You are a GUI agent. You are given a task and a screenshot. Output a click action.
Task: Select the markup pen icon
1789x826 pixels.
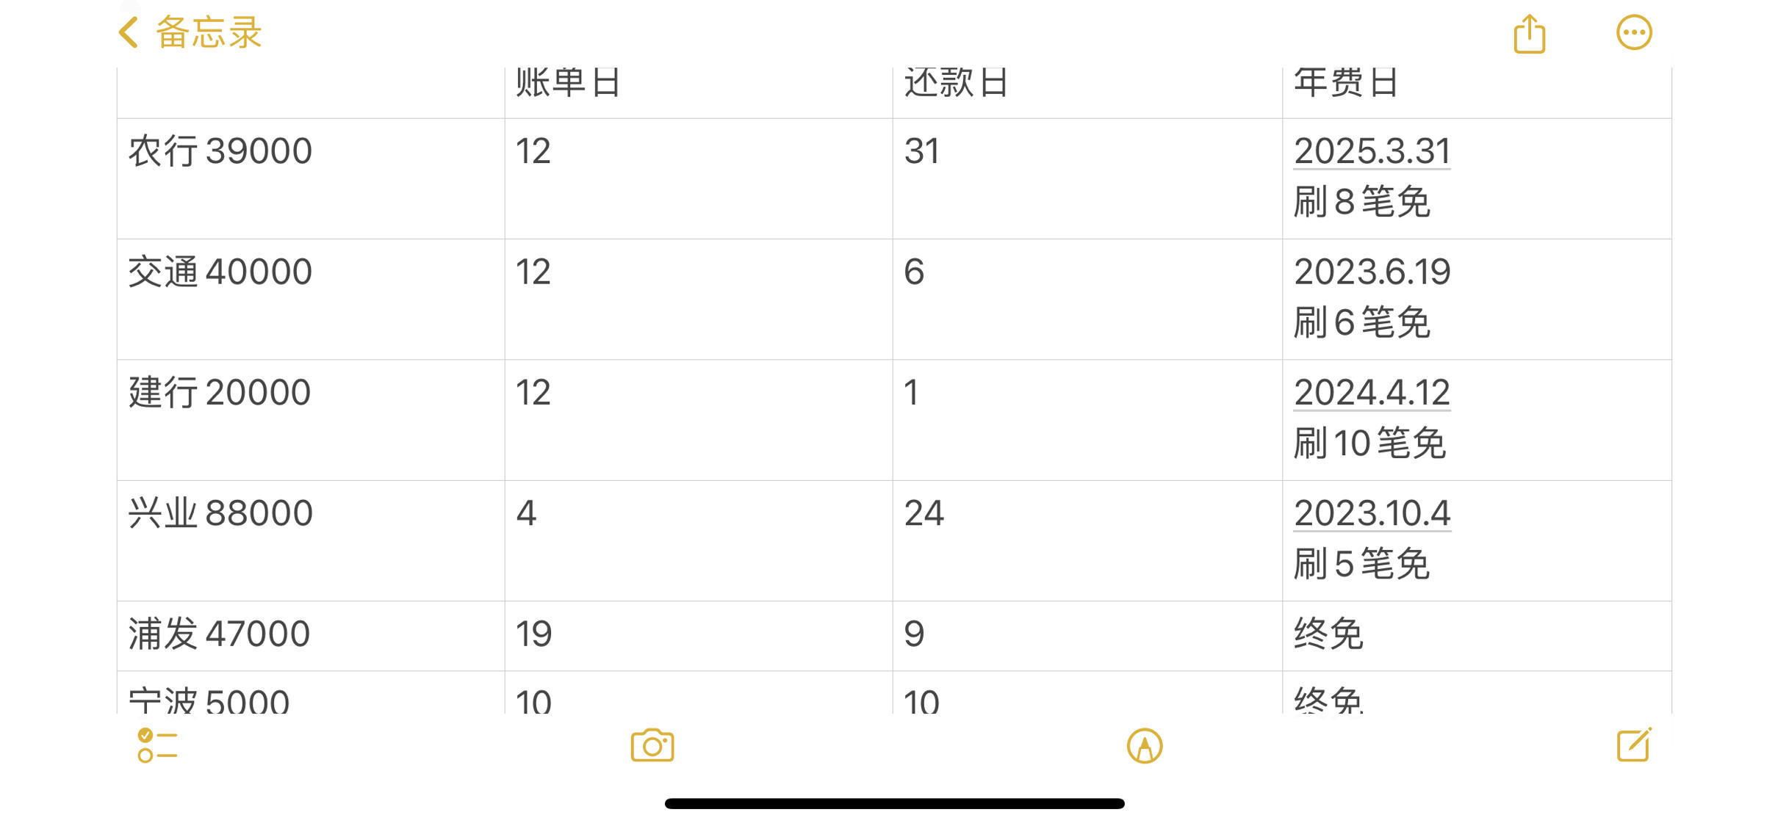tap(1144, 746)
